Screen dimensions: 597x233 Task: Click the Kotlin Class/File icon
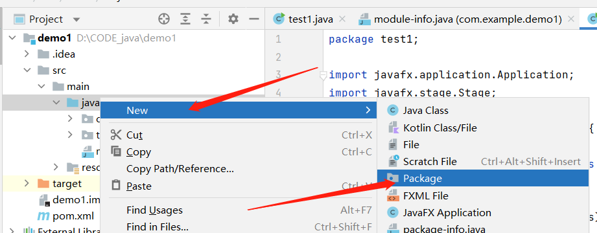(393, 128)
